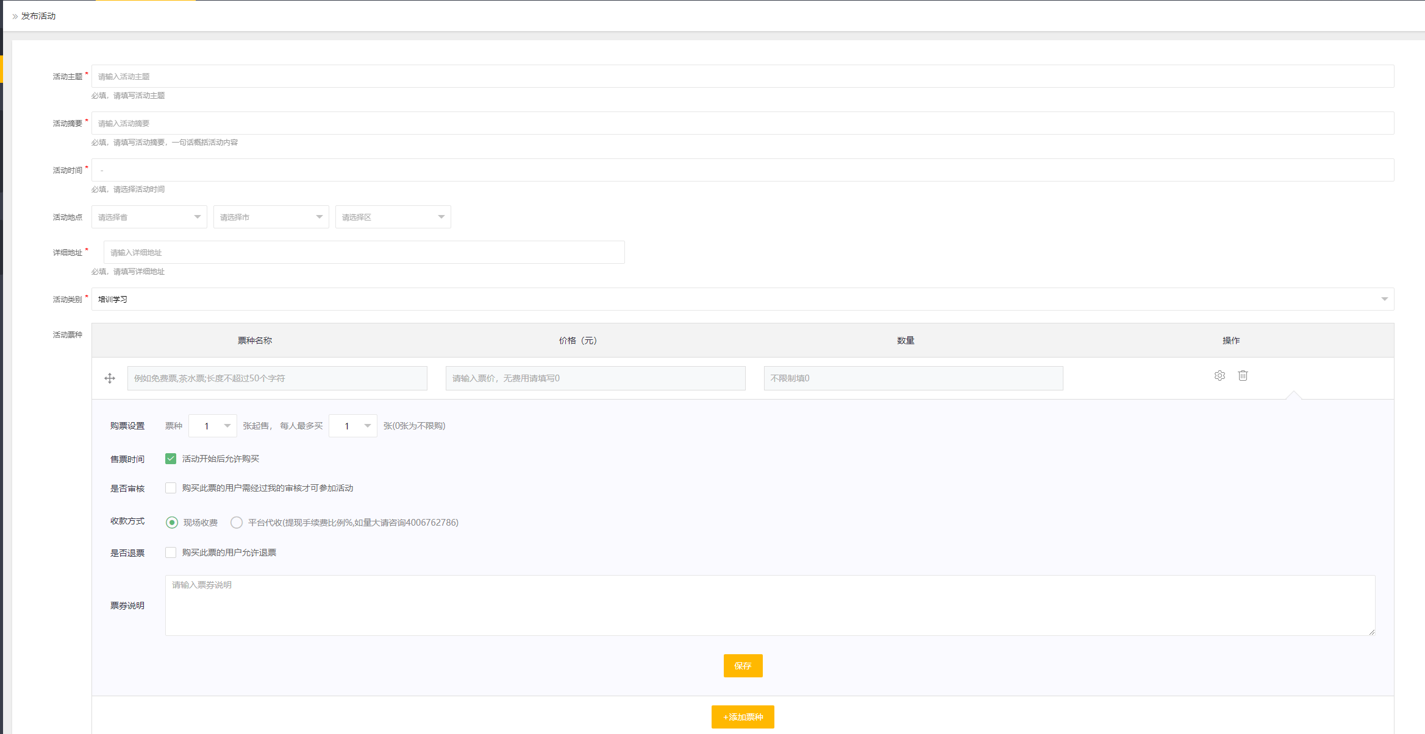Screen dimensions: 1425x734
Task: Click hint text 必填，请填写详细地址
Action: [x=128, y=272]
